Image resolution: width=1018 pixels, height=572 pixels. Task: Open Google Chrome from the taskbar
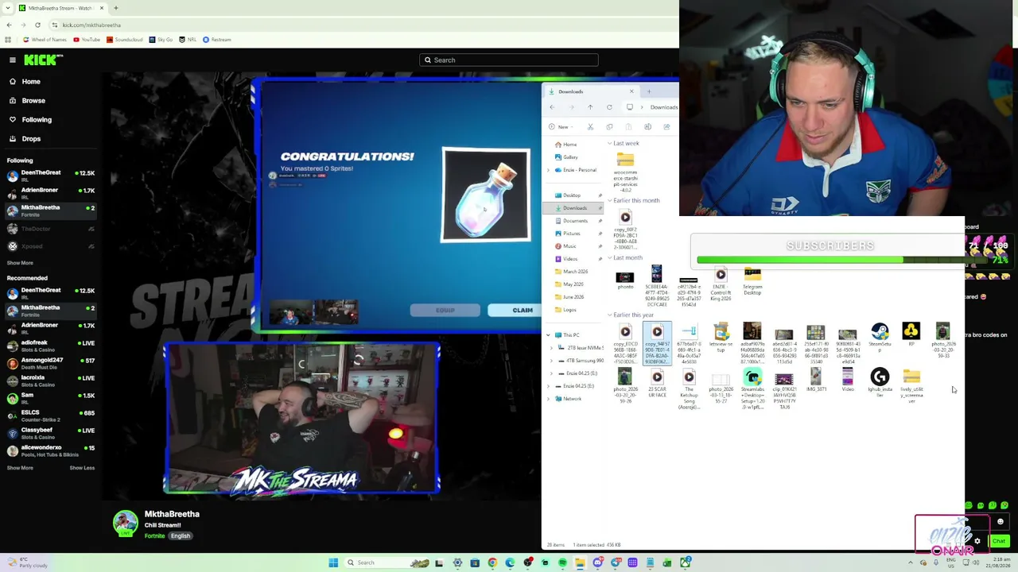click(x=492, y=562)
